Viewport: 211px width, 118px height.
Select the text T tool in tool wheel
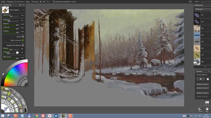coord(12,111)
